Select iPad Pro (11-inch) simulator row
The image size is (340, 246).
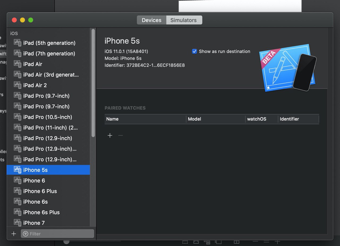(x=48, y=128)
